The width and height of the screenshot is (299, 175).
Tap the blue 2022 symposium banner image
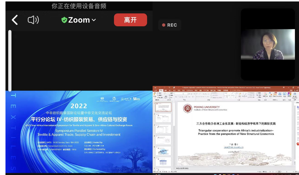pos(79,132)
